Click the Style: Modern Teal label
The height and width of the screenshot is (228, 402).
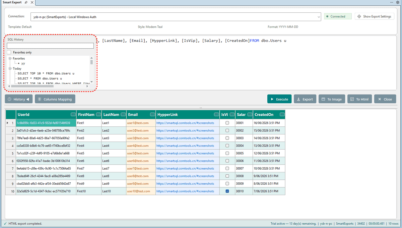150,27
